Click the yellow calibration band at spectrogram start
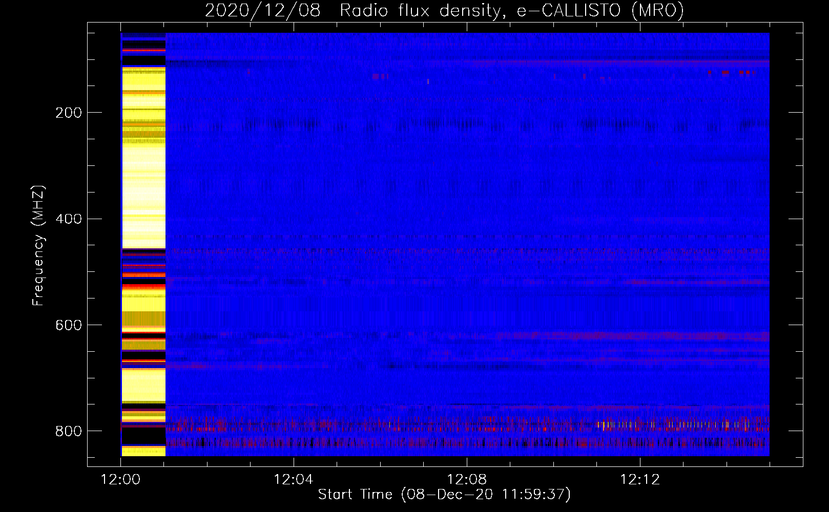Viewport: 829px width, 512px height. point(143,245)
